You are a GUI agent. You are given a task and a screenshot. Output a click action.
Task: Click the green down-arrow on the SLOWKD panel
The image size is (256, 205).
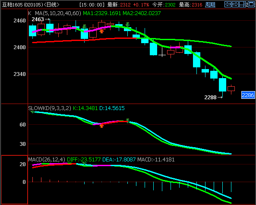pyautogui.click(x=128, y=121)
